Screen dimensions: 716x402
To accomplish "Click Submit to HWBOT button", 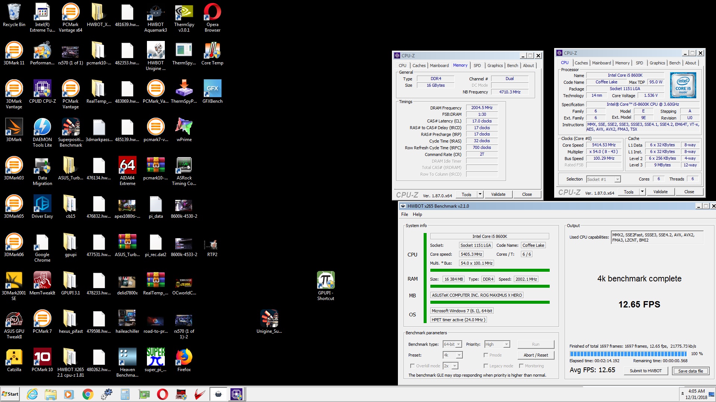I will point(646,371).
